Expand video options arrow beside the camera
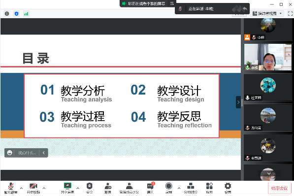Viewport: 294px width, 196px height. point(44,188)
